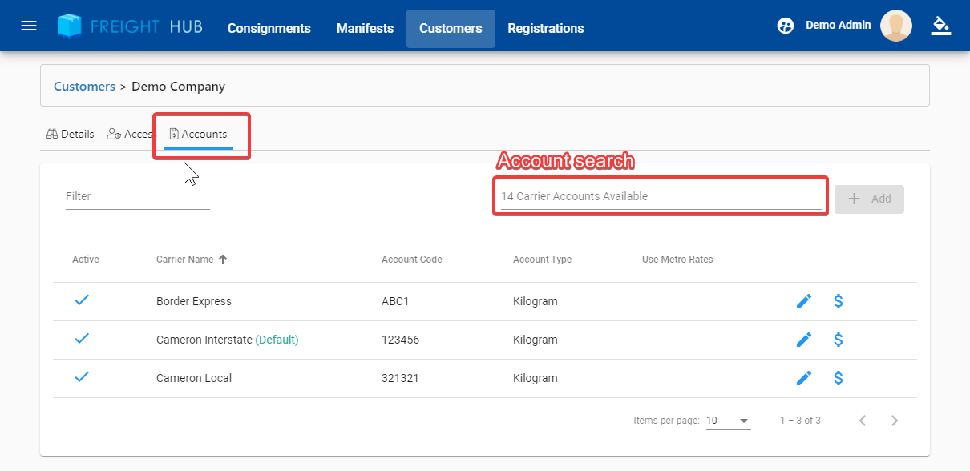This screenshot has width=970, height=471.
Task: Select the Cameron Interstate carrier name
Action: [204, 340]
